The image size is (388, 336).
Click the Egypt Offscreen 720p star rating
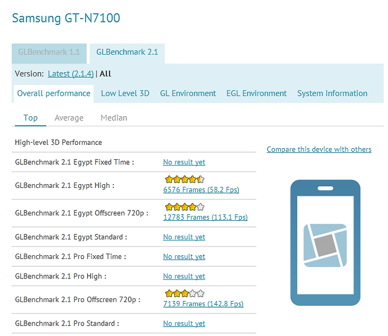pos(185,207)
